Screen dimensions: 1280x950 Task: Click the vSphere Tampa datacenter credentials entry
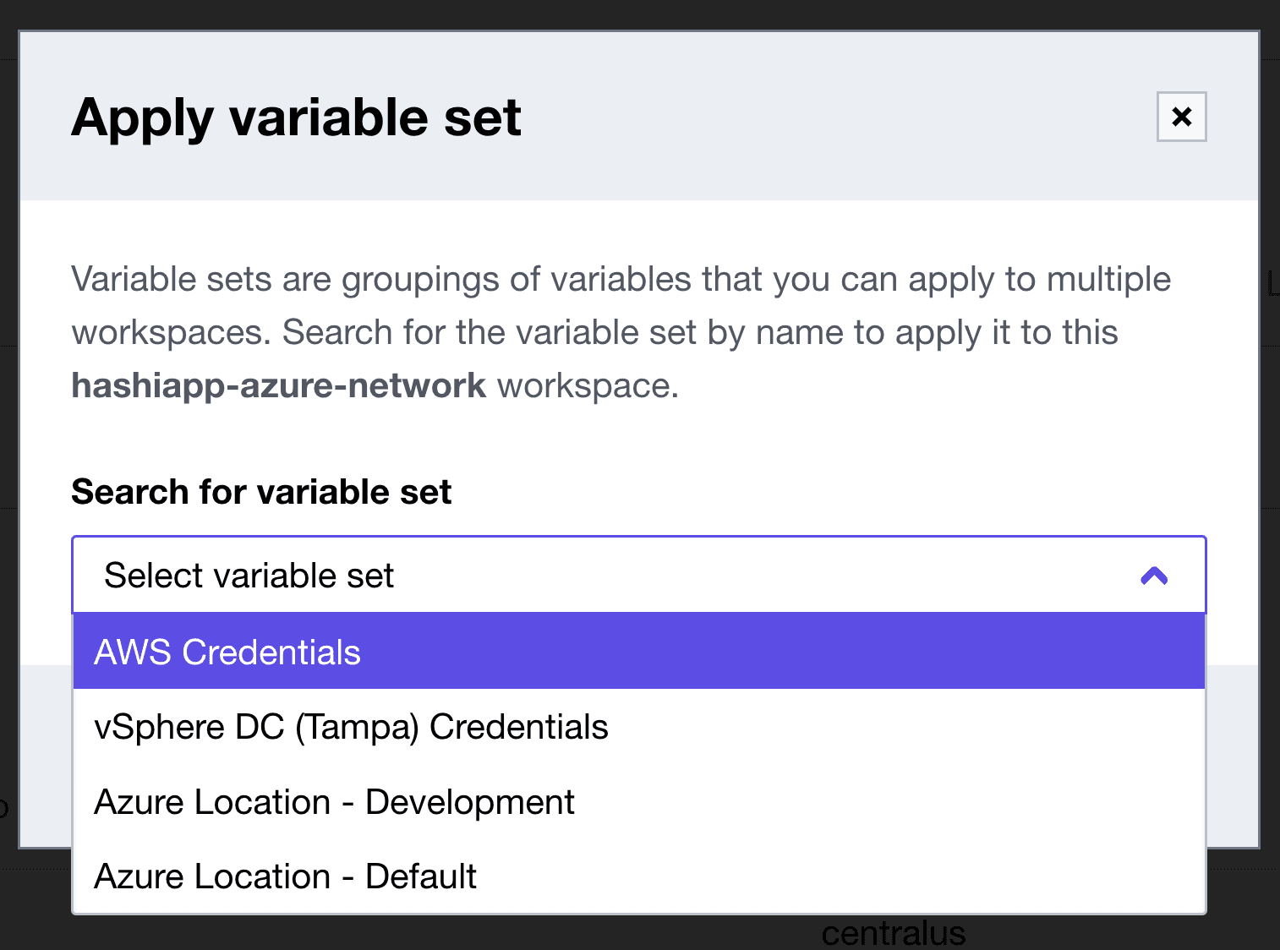click(351, 727)
